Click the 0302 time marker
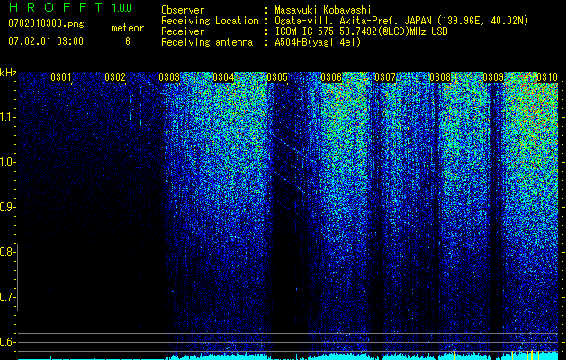Screen dimensions: 566x360 click(x=115, y=76)
